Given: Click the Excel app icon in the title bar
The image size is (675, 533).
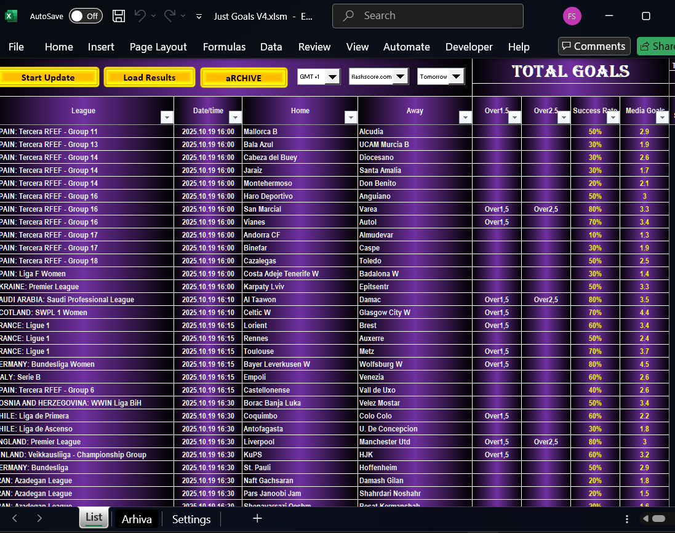Looking at the screenshot, I should click(x=10, y=16).
